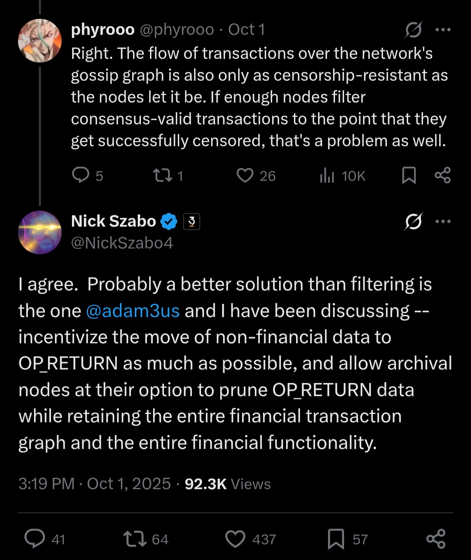The width and height of the screenshot is (471, 560).
Task: Reply to phyrooo's post
Action: point(81,176)
